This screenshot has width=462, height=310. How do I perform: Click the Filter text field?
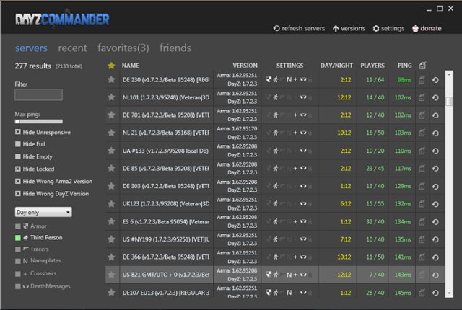coord(38,94)
